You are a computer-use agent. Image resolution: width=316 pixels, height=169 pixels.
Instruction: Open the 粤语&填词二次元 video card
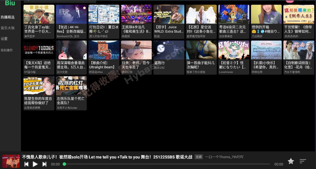click(x=234, y=22)
